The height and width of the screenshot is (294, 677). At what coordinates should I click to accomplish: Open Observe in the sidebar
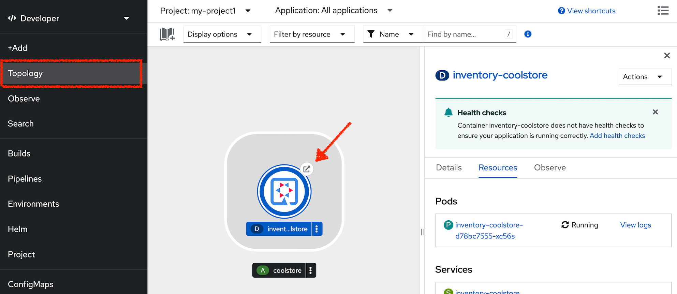click(x=74, y=99)
